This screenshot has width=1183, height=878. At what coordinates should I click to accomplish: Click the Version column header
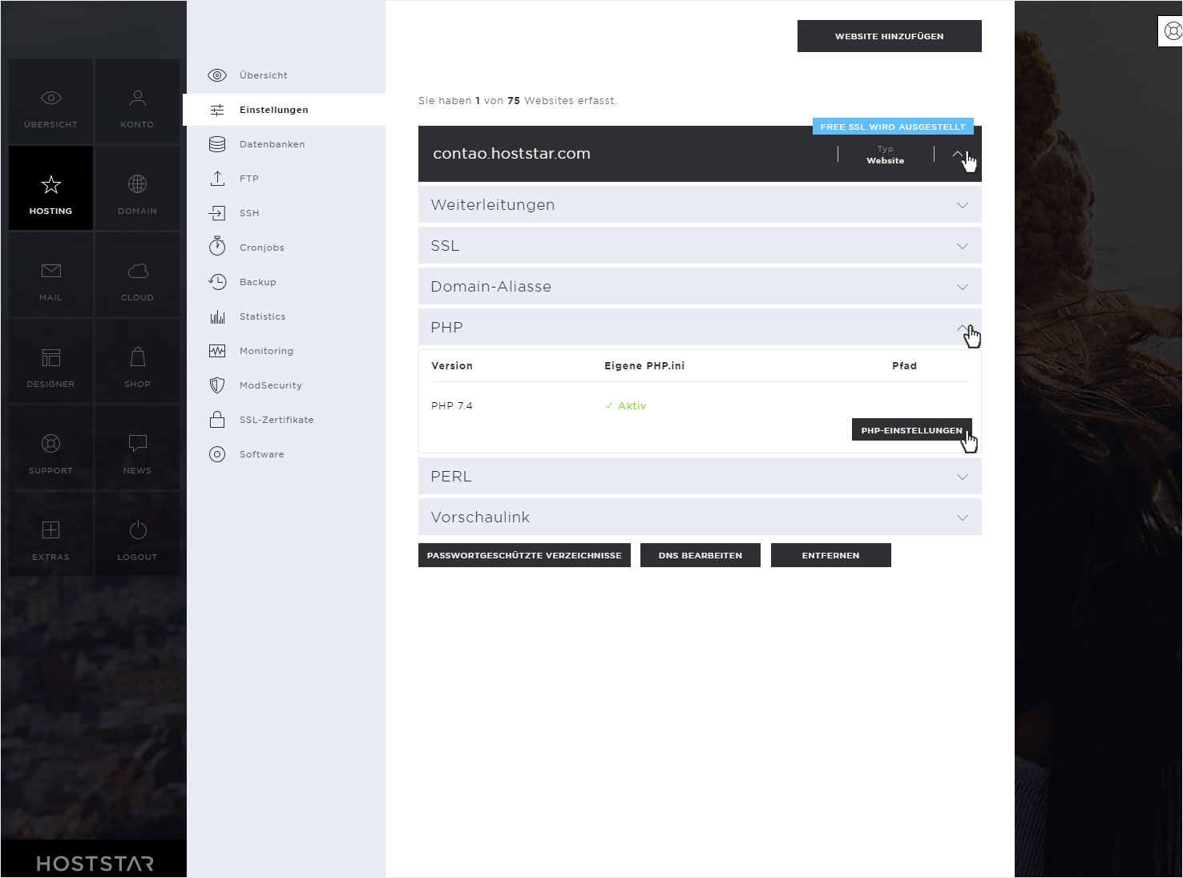tap(452, 365)
